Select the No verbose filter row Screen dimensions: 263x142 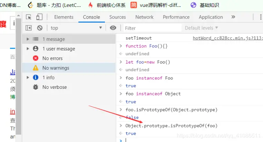[x=69, y=87]
